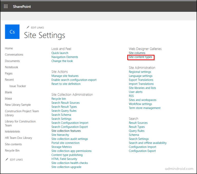
Task: Click the bottom EDIT LINKS pencil icon
Action: (x=7, y=159)
